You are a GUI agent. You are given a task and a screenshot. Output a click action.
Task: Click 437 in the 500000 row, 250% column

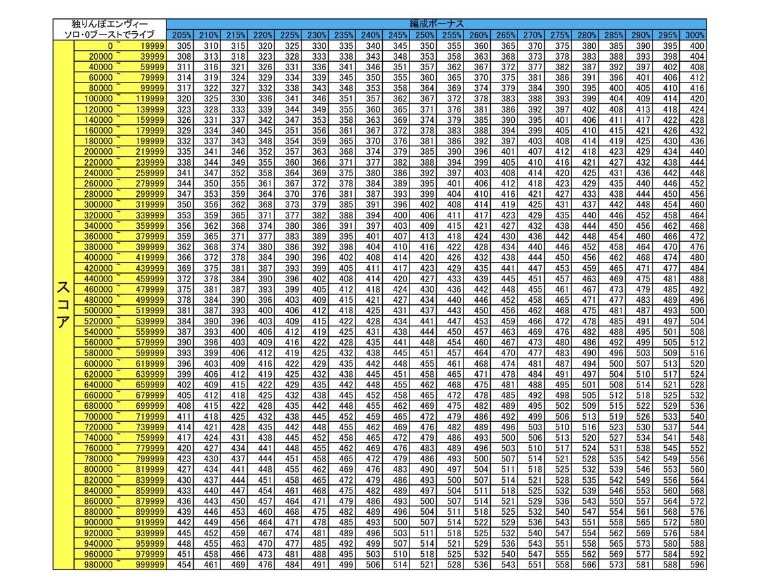point(422,310)
